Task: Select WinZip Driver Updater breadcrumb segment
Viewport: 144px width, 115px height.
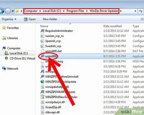Action: (x=104, y=11)
